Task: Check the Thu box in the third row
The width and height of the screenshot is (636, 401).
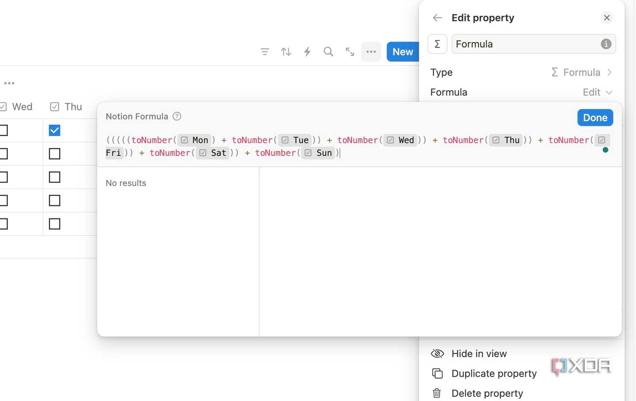Action: click(x=55, y=177)
